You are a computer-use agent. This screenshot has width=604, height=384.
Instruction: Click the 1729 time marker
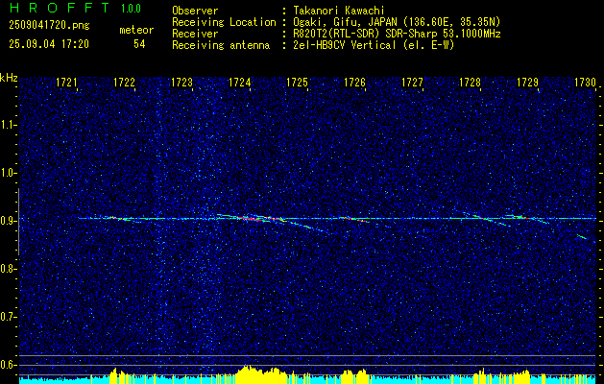(528, 83)
